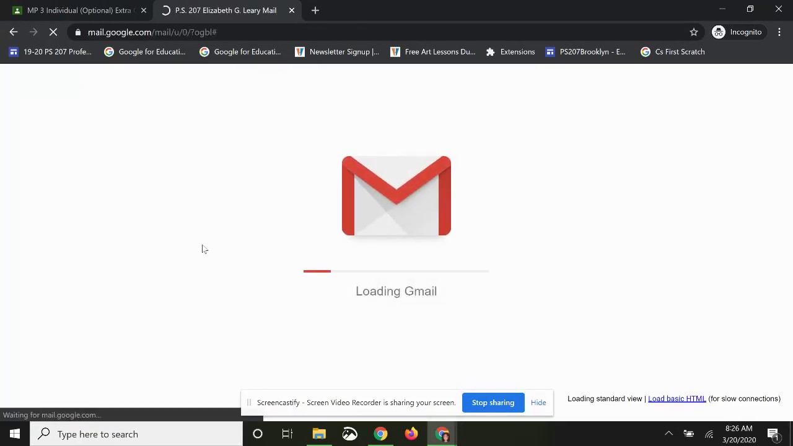793x446 pixels.
Task: Click the Loading Gmail text
Action: 396,291
